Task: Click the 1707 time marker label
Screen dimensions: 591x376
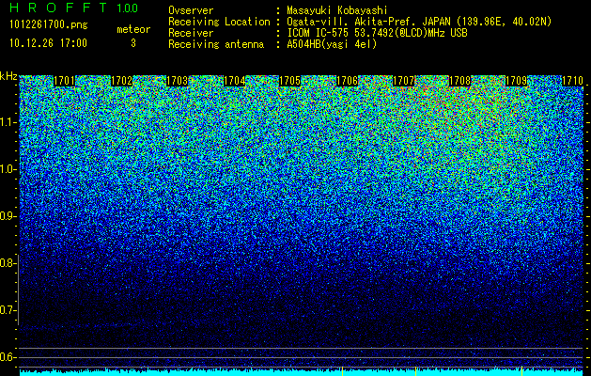Action: (403, 81)
